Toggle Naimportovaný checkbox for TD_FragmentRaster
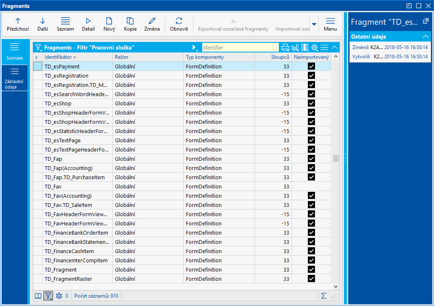 tap(311, 279)
